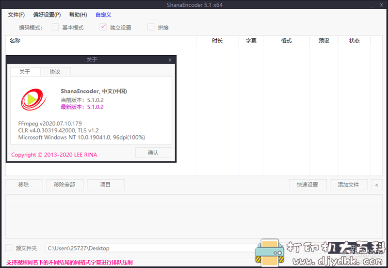This screenshot has width=388, height=268.
Task: Minimize the ShanaEncoder window
Action: coord(372,5)
